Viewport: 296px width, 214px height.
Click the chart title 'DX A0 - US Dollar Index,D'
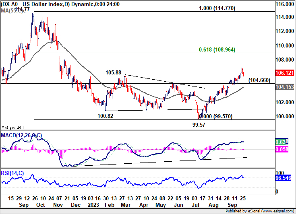pyautogui.click(x=35, y=4)
